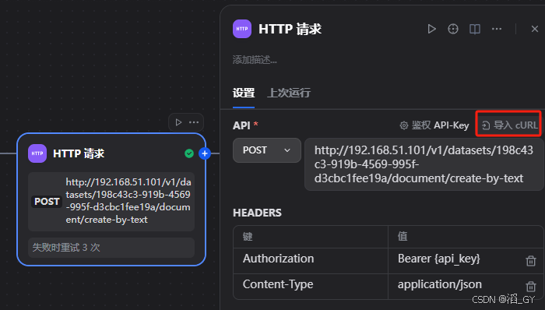545x310 pixels.
Task: Click green check status icon on node
Action: coord(189,153)
